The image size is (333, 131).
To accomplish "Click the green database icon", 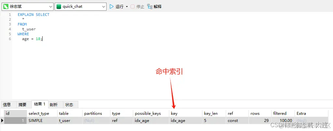I will pyautogui.click(x=59, y=6).
